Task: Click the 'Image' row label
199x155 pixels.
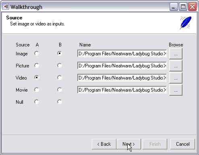Action: coord(22,54)
